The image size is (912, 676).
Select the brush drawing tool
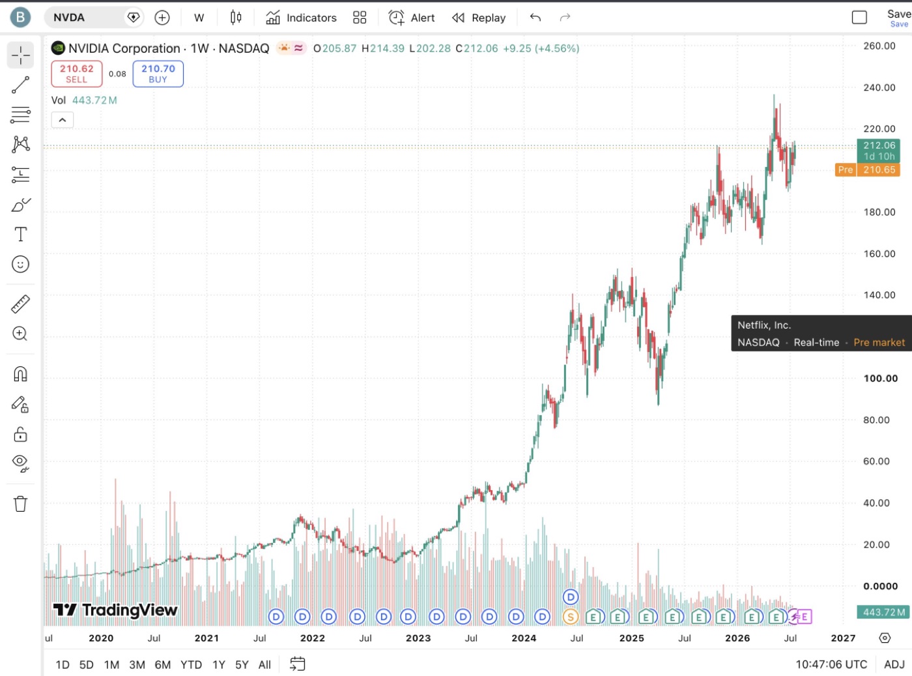(20, 205)
